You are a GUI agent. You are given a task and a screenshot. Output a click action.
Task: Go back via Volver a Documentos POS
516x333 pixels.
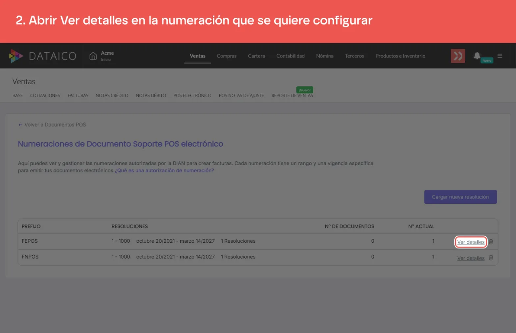click(x=52, y=125)
